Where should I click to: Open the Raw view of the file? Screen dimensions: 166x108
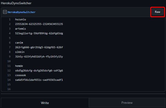click(x=157, y=12)
